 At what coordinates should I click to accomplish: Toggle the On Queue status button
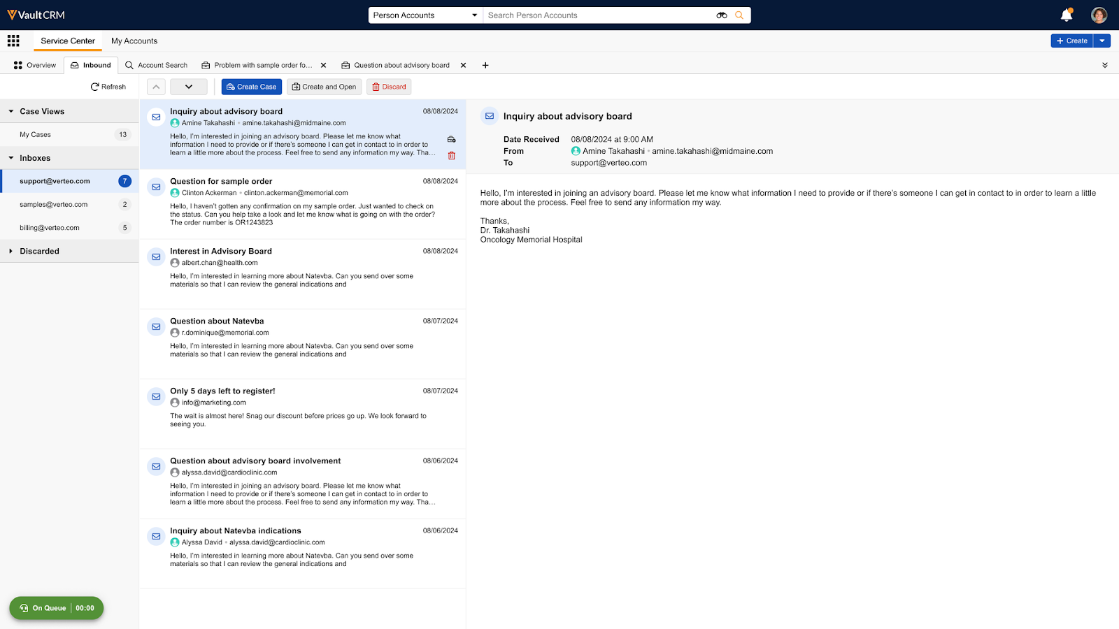pyautogui.click(x=57, y=608)
